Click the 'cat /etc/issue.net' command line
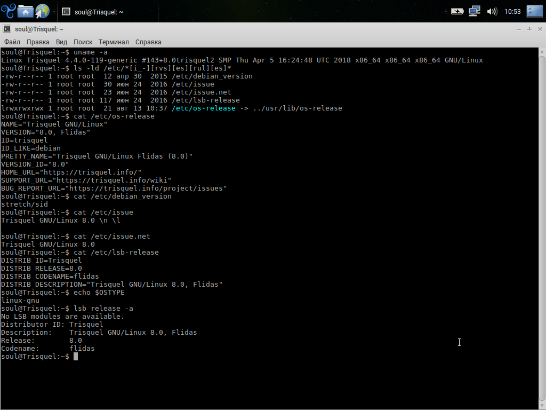The image size is (546, 410). click(76, 236)
